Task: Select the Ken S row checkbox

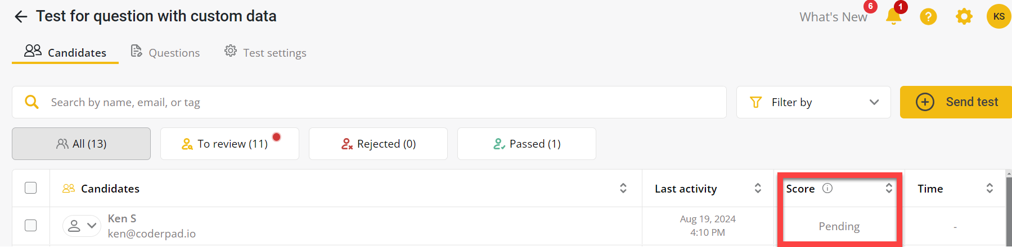Action: point(31,226)
